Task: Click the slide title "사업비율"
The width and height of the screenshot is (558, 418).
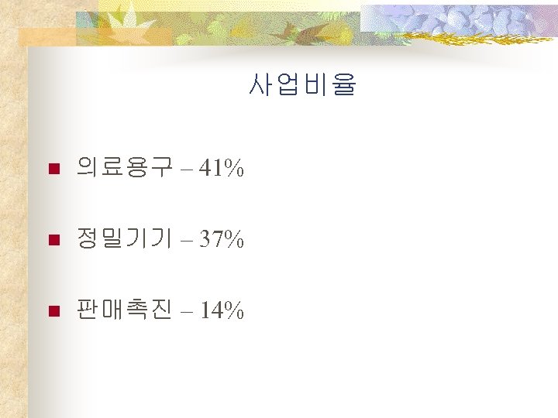Action: 302,84
